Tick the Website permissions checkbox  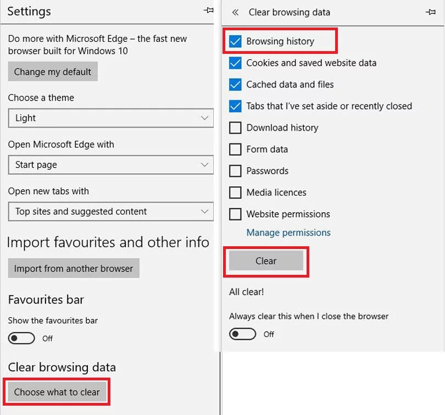pos(235,214)
